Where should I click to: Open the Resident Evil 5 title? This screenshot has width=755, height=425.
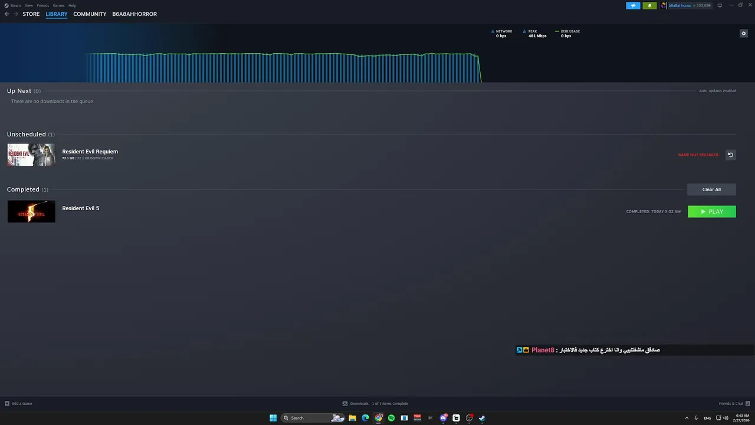click(x=81, y=208)
